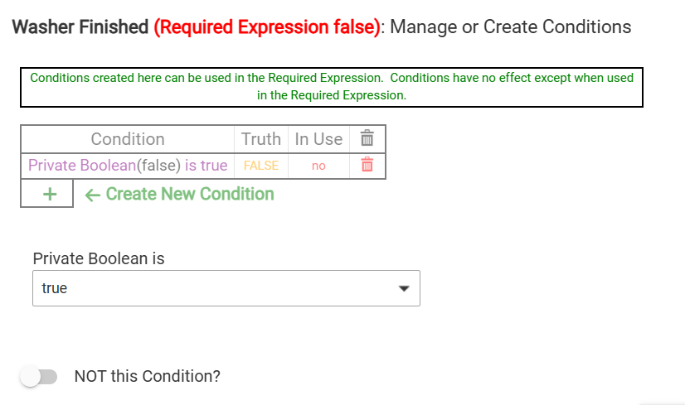685x405 pixels.
Task: Open the Private Boolean is dropdown
Action: (226, 288)
